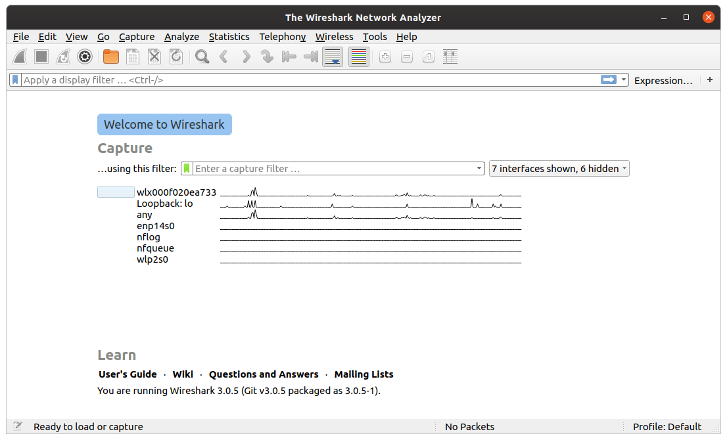Toggle the display filter bookmark icon
Viewport: 727px width, 440px height.
(14, 79)
